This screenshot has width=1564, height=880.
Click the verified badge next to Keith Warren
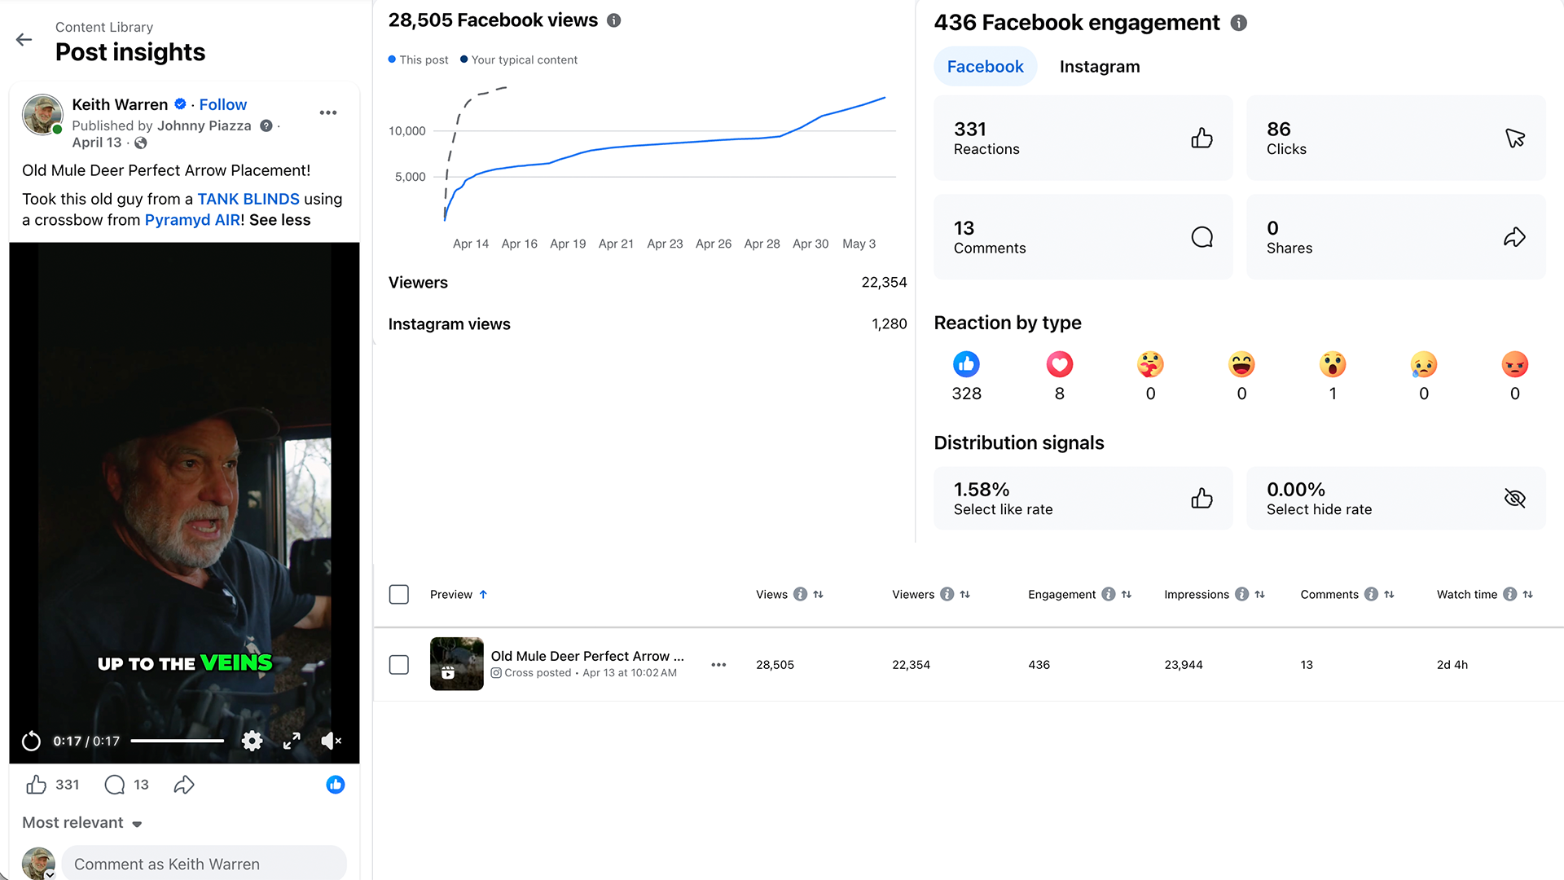click(x=181, y=104)
